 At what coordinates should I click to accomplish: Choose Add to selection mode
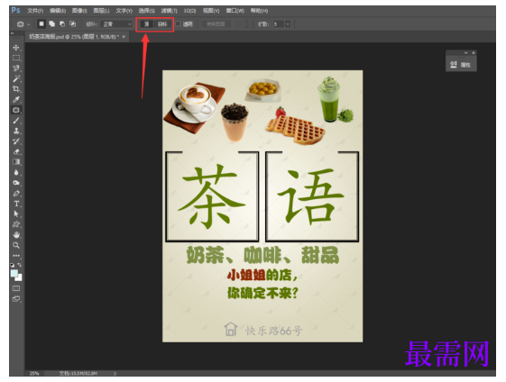(x=51, y=23)
